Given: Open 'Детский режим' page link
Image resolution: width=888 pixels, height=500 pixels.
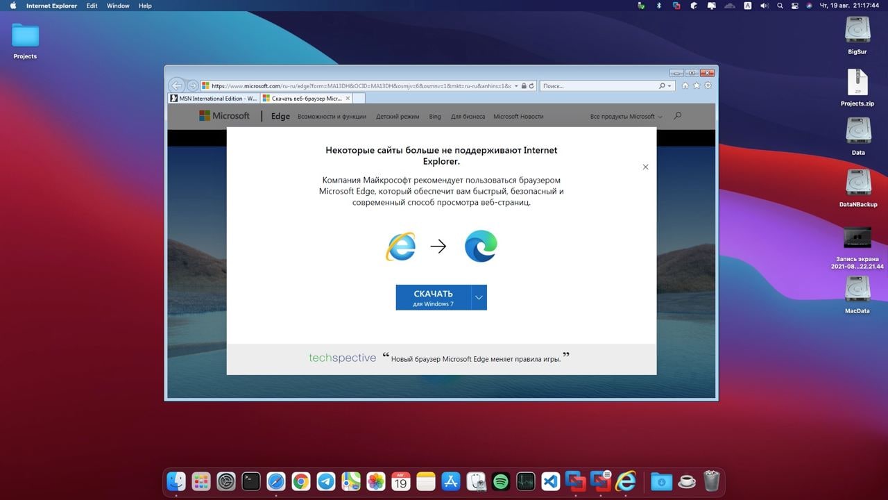Looking at the screenshot, I should [398, 117].
